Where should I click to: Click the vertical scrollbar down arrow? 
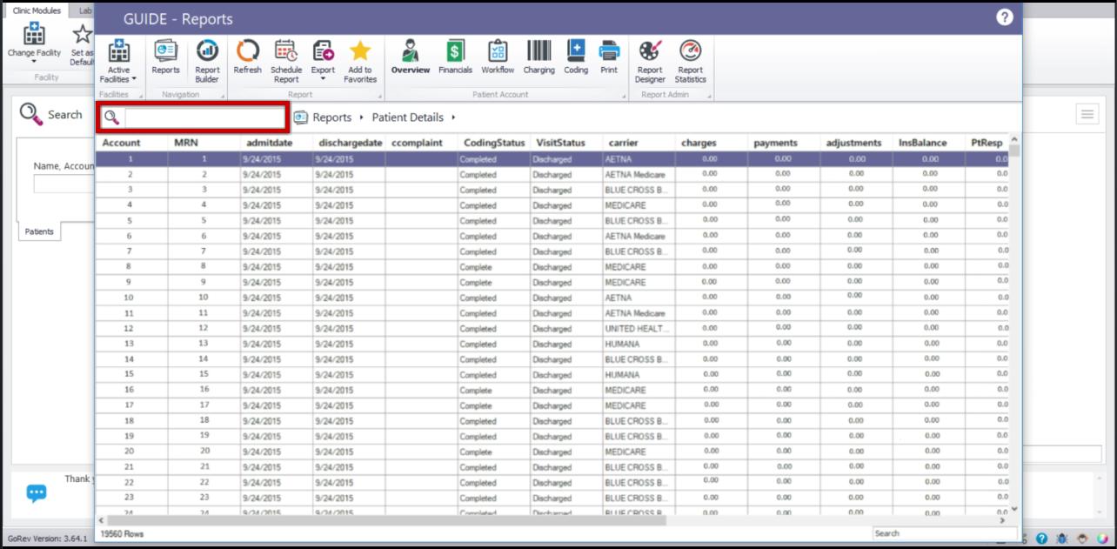pyautogui.click(x=1014, y=508)
